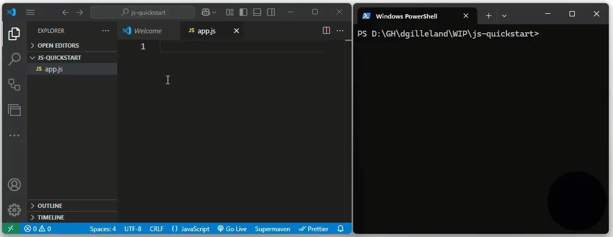Click the PowerShell prompt line
Viewport: 613px width, 237px height.
[448, 34]
